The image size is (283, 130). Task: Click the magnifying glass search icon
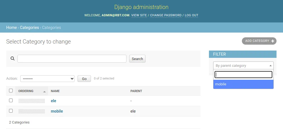point(12,58)
